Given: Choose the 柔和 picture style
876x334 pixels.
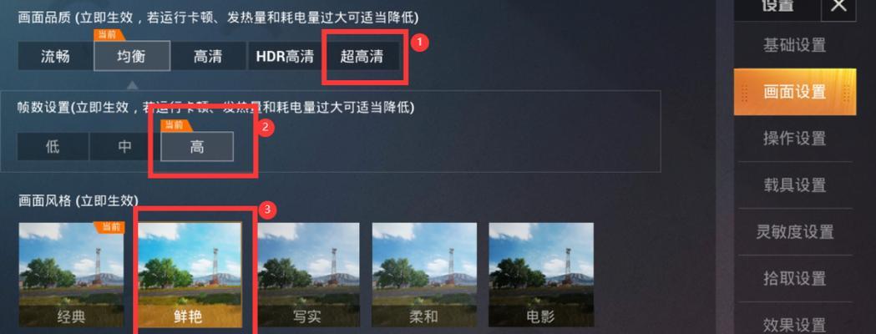Looking at the screenshot, I should 424,275.
